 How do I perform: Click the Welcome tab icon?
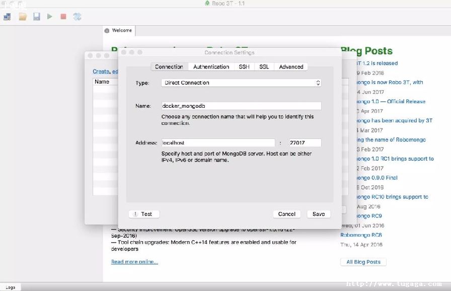point(107,31)
